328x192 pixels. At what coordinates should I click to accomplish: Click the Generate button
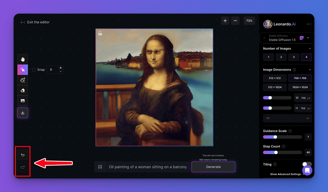point(213,167)
